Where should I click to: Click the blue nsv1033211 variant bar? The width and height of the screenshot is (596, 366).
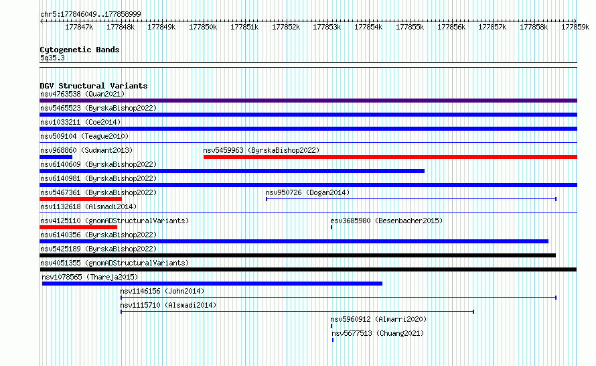(308, 129)
